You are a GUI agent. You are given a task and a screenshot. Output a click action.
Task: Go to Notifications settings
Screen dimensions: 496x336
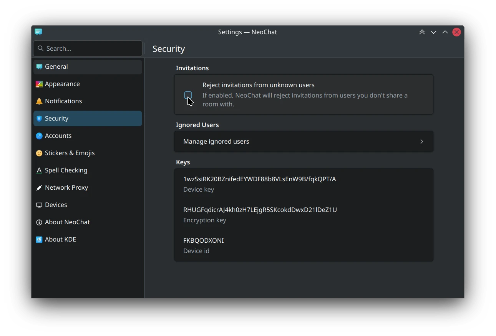point(88,101)
